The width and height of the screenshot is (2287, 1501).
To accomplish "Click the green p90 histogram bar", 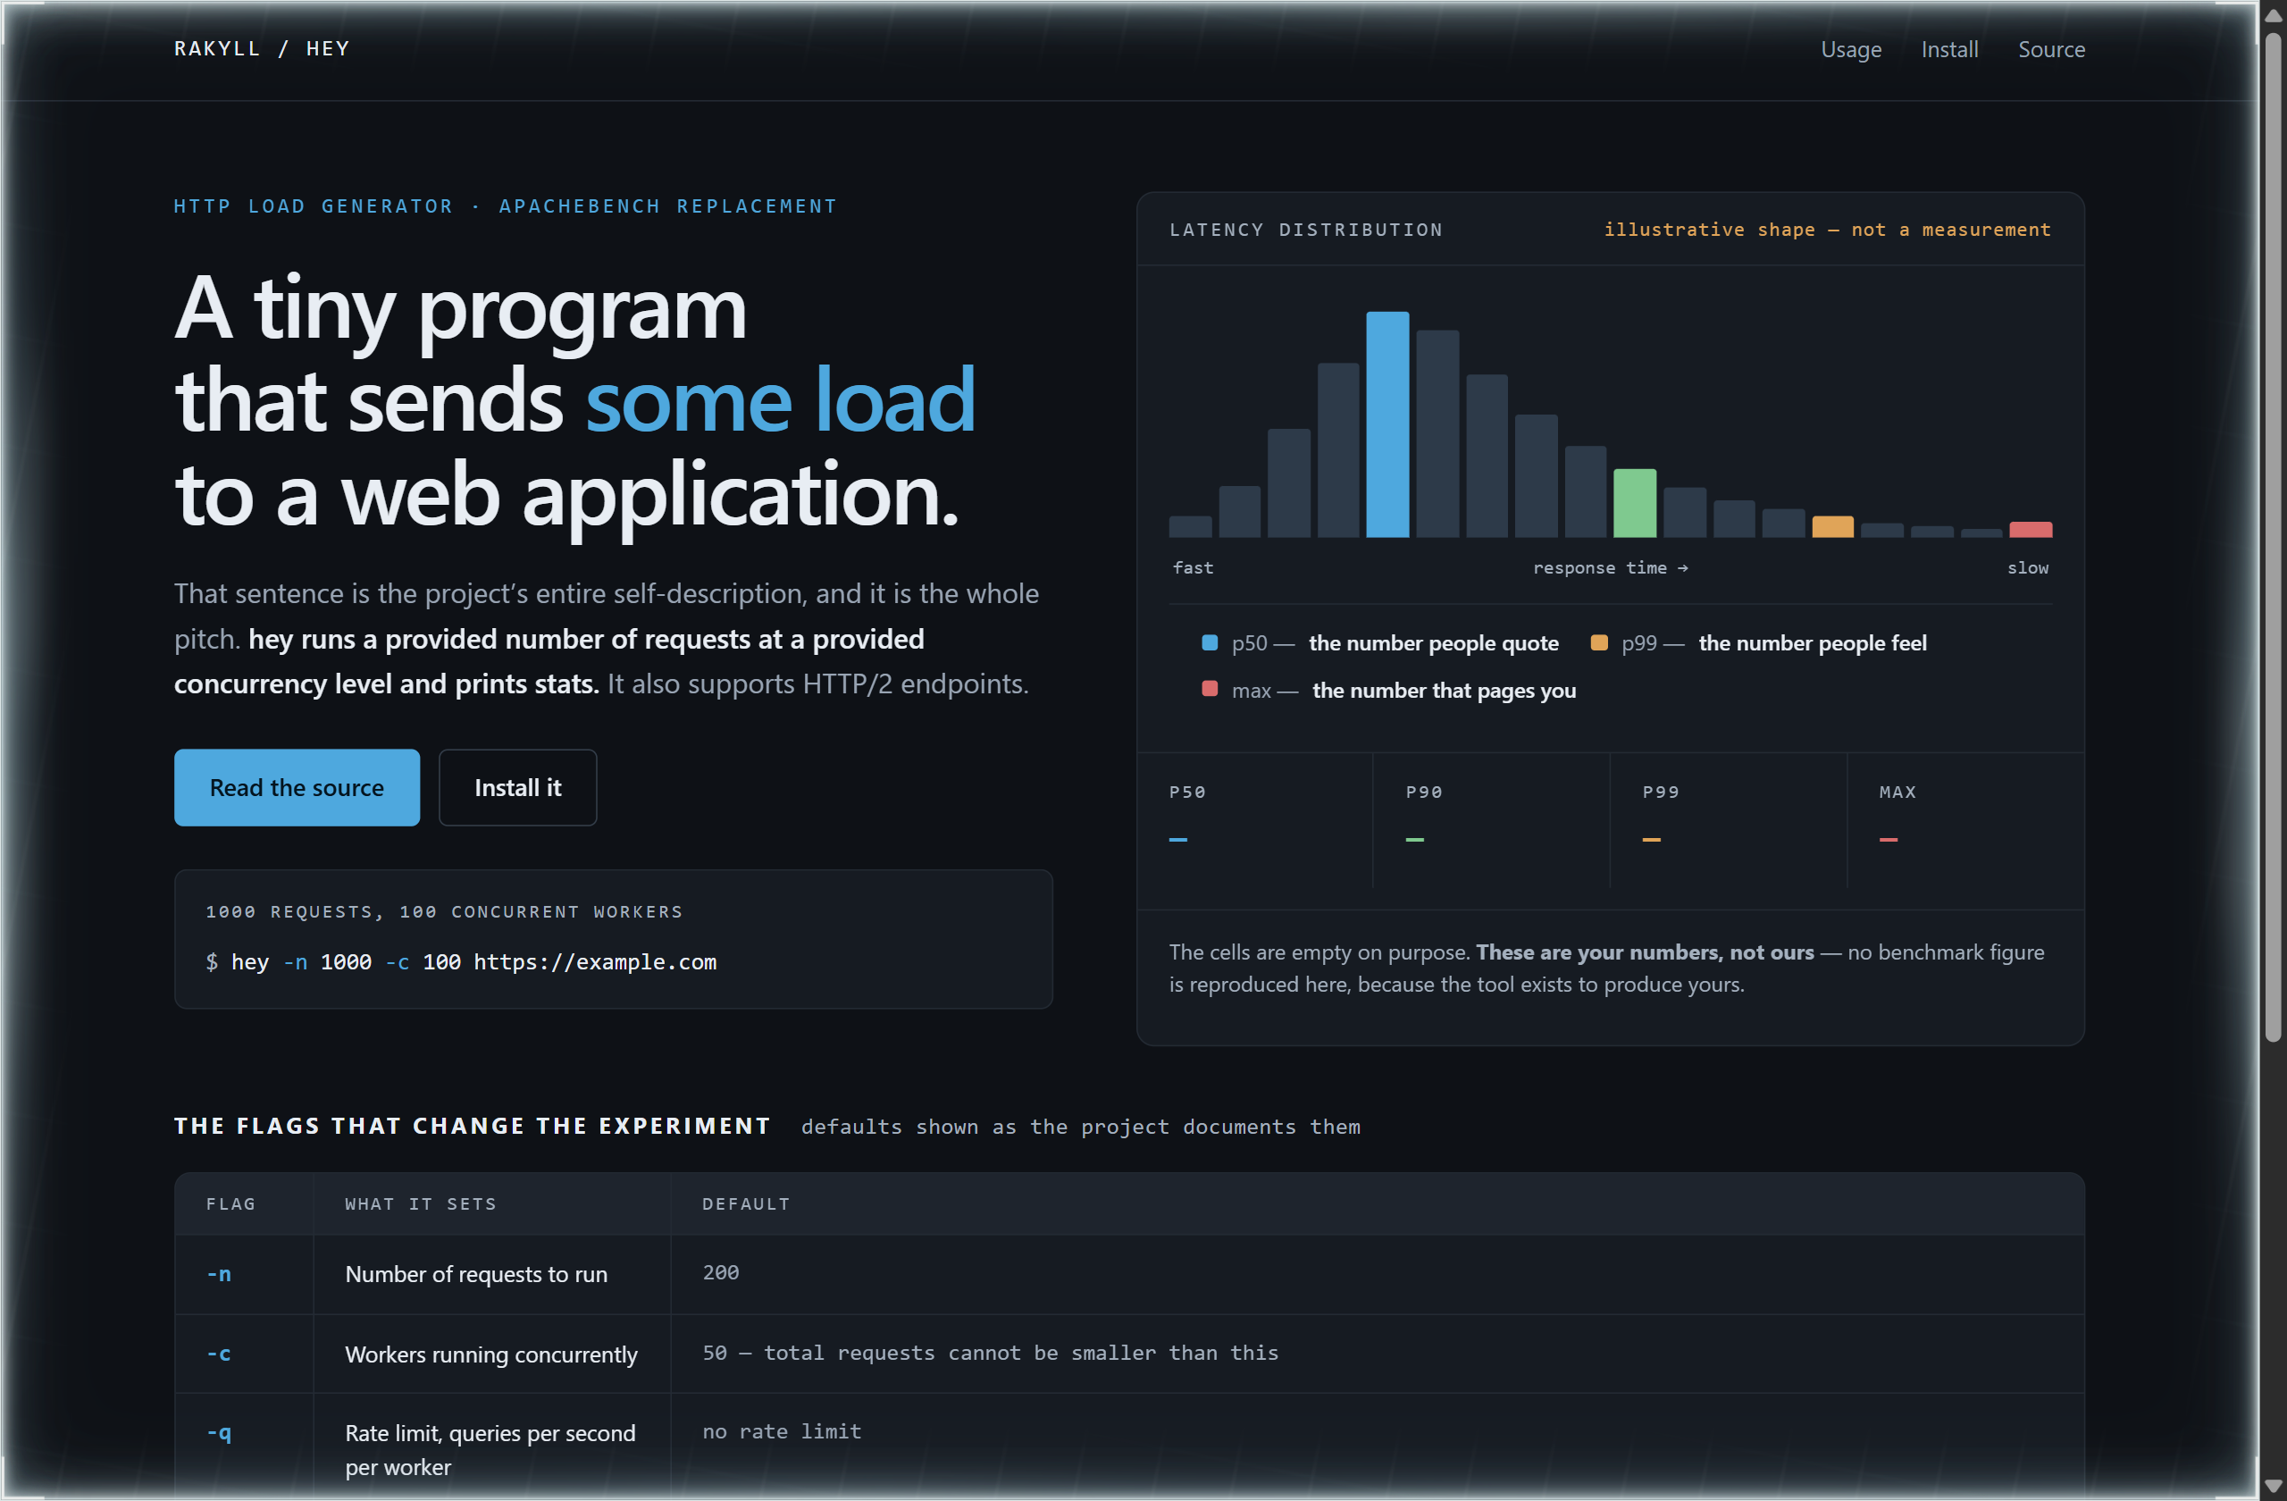I will tap(1635, 503).
